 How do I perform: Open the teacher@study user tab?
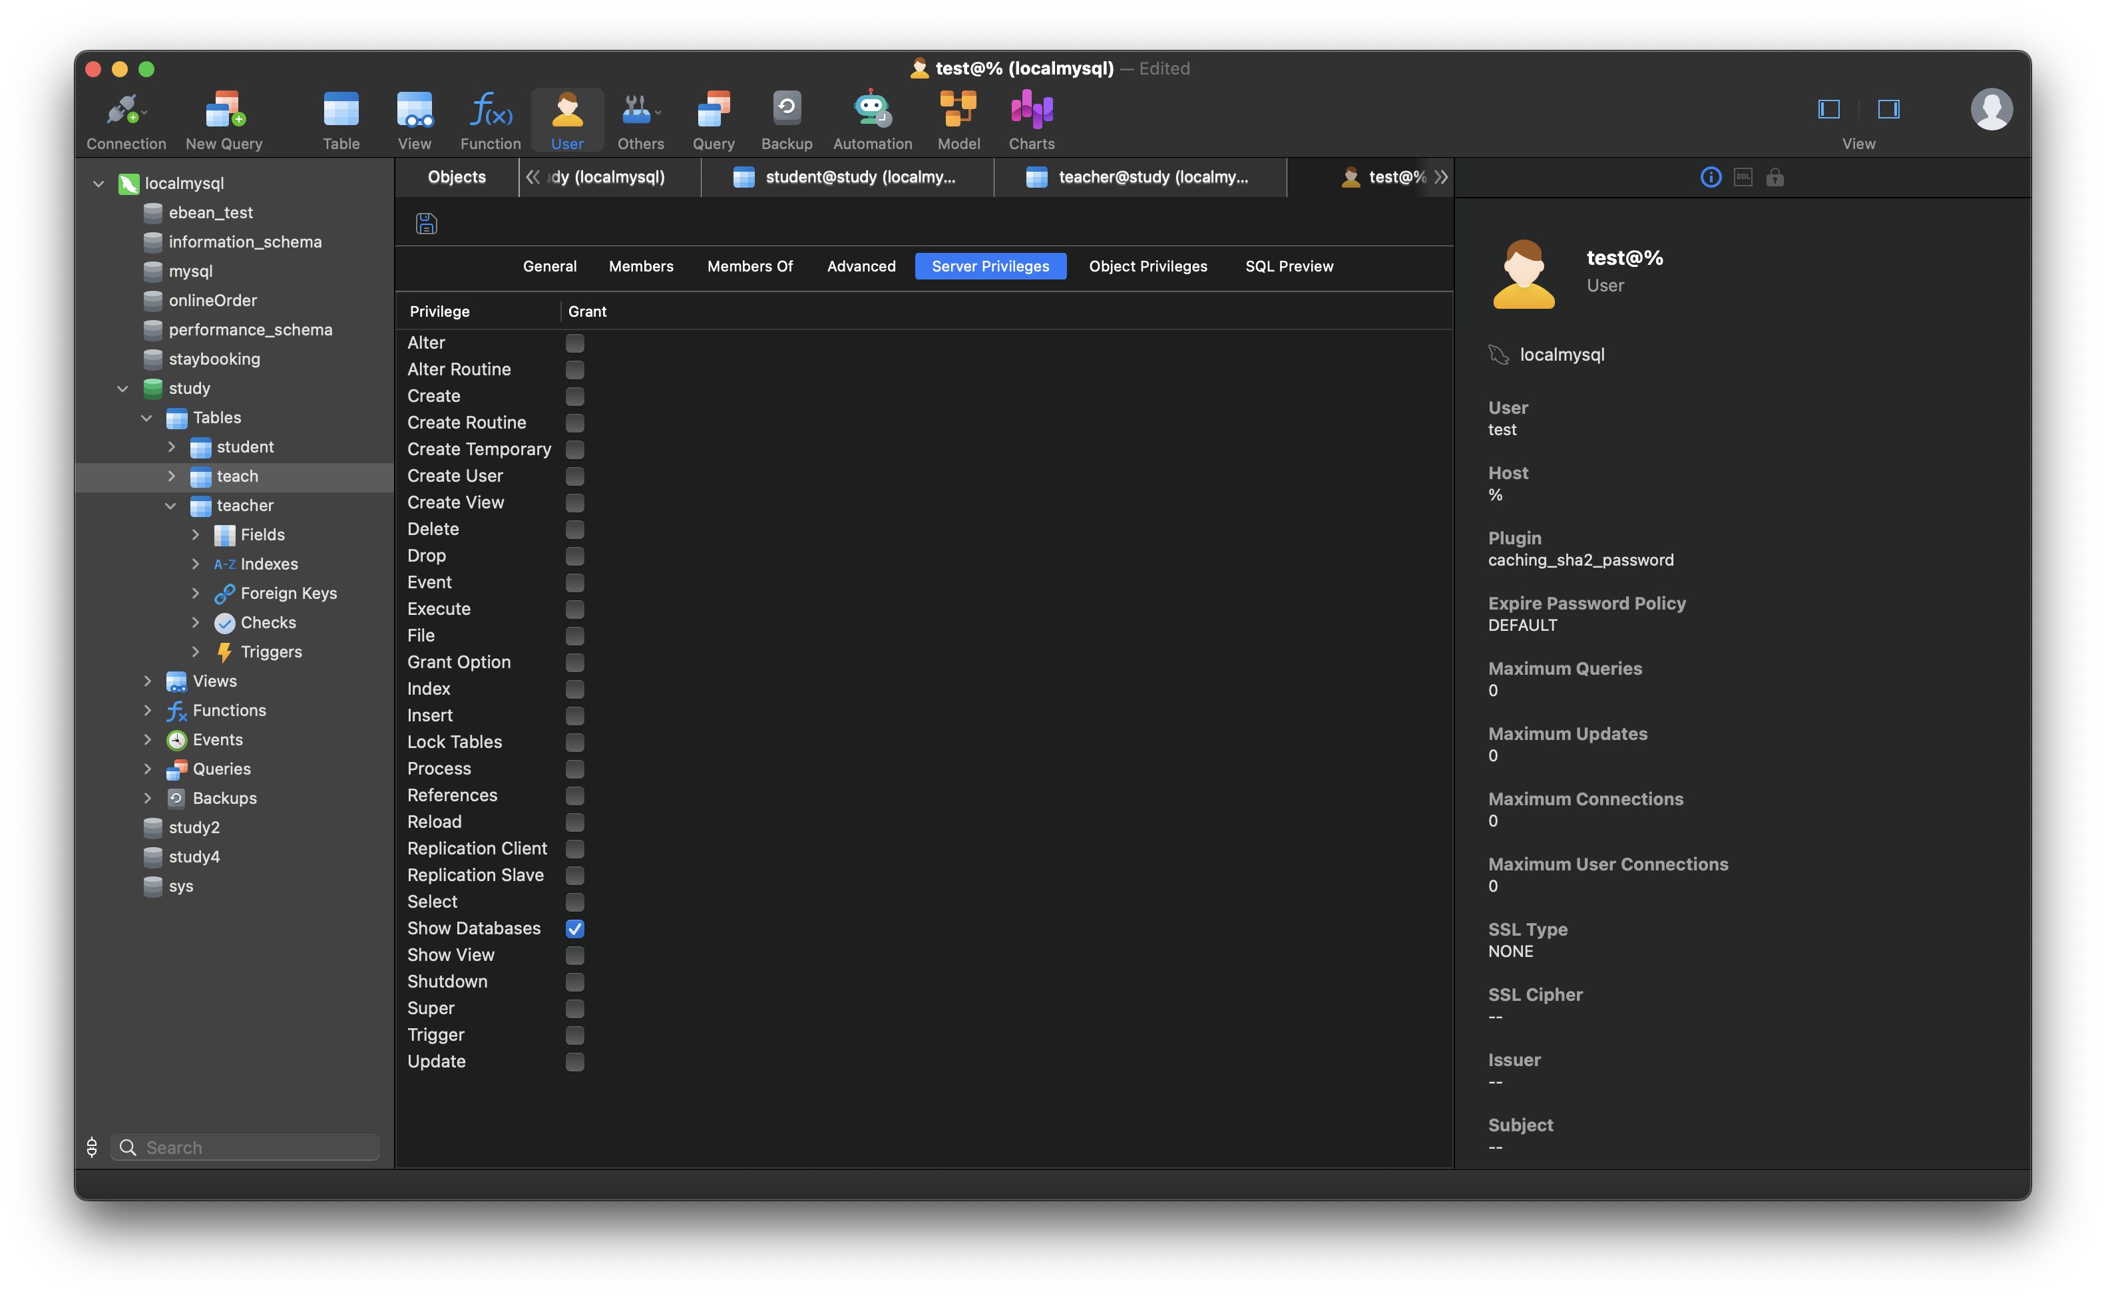click(1140, 177)
